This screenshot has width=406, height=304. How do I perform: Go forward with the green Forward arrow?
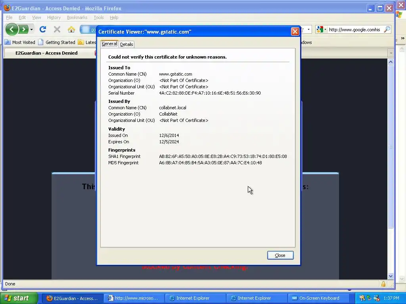[23, 29]
